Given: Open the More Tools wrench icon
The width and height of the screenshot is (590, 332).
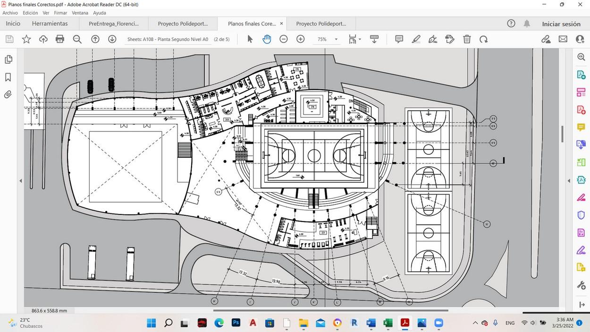Looking at the screenshot, I should coord(581,285).
